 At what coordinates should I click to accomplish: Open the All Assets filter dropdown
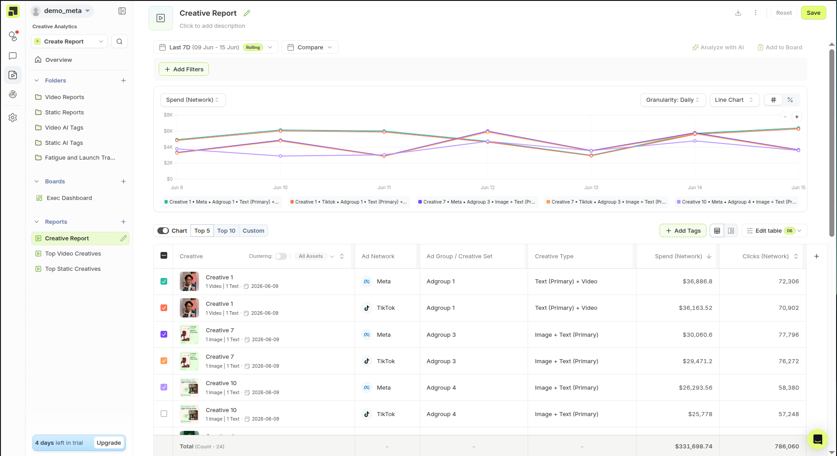[316, 256]
